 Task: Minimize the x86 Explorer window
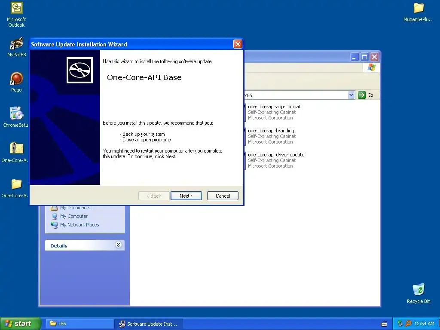coord(354,57)
